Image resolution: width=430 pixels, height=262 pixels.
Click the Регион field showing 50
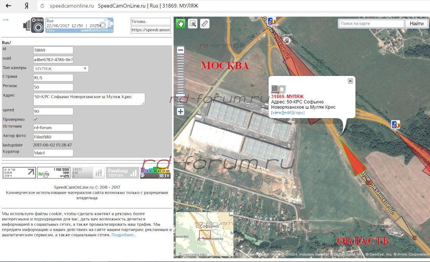point(53,87)
